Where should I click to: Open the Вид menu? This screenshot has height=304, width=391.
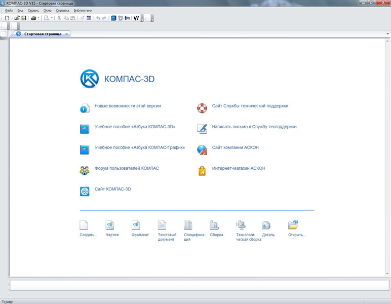20,11
